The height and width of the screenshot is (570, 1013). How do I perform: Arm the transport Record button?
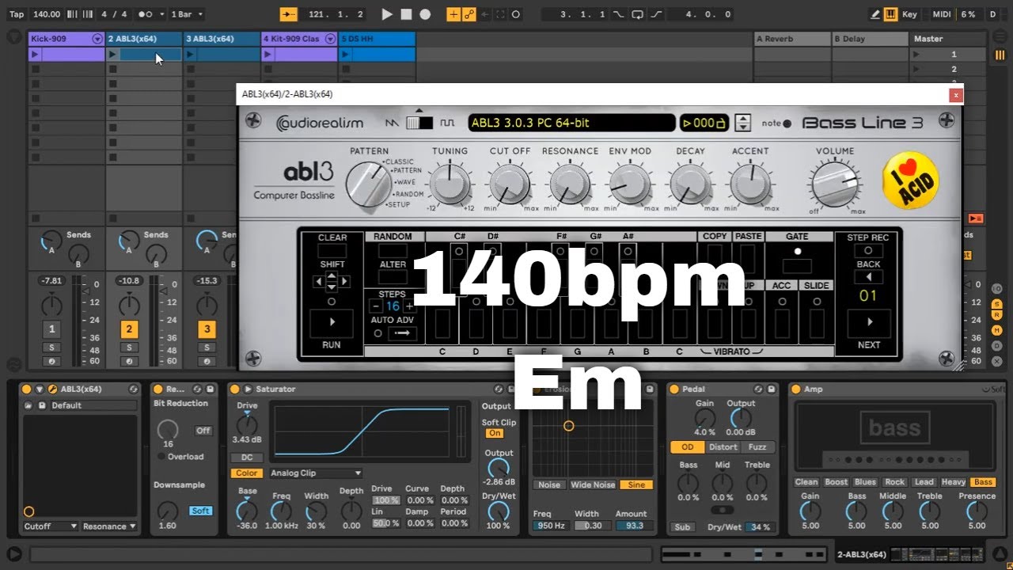pos(425,14)
